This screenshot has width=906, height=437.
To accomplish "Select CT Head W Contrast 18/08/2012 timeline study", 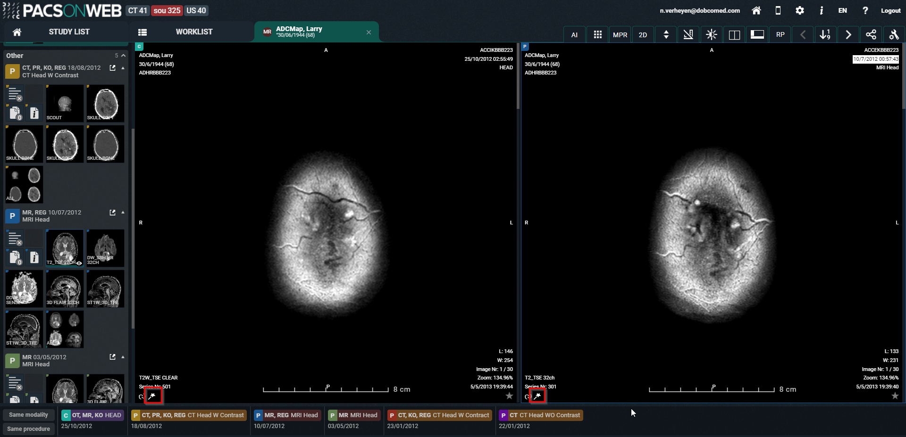I will (x=189, y=415).
